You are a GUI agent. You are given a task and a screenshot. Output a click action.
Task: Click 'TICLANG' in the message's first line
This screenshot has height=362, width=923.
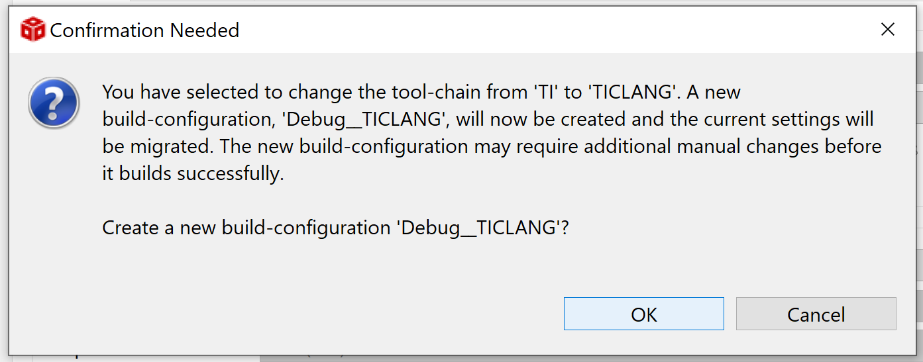pos(634,92)
